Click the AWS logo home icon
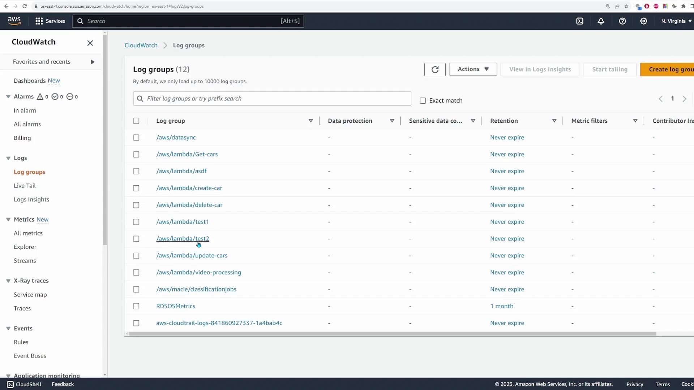Viewport: 694px width, 390px height. point(14,21)
